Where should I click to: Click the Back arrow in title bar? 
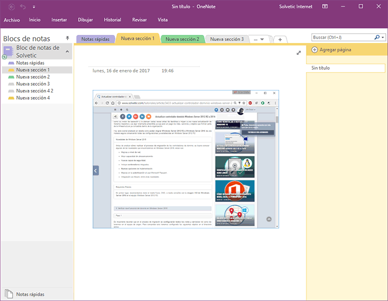(12, 7)
